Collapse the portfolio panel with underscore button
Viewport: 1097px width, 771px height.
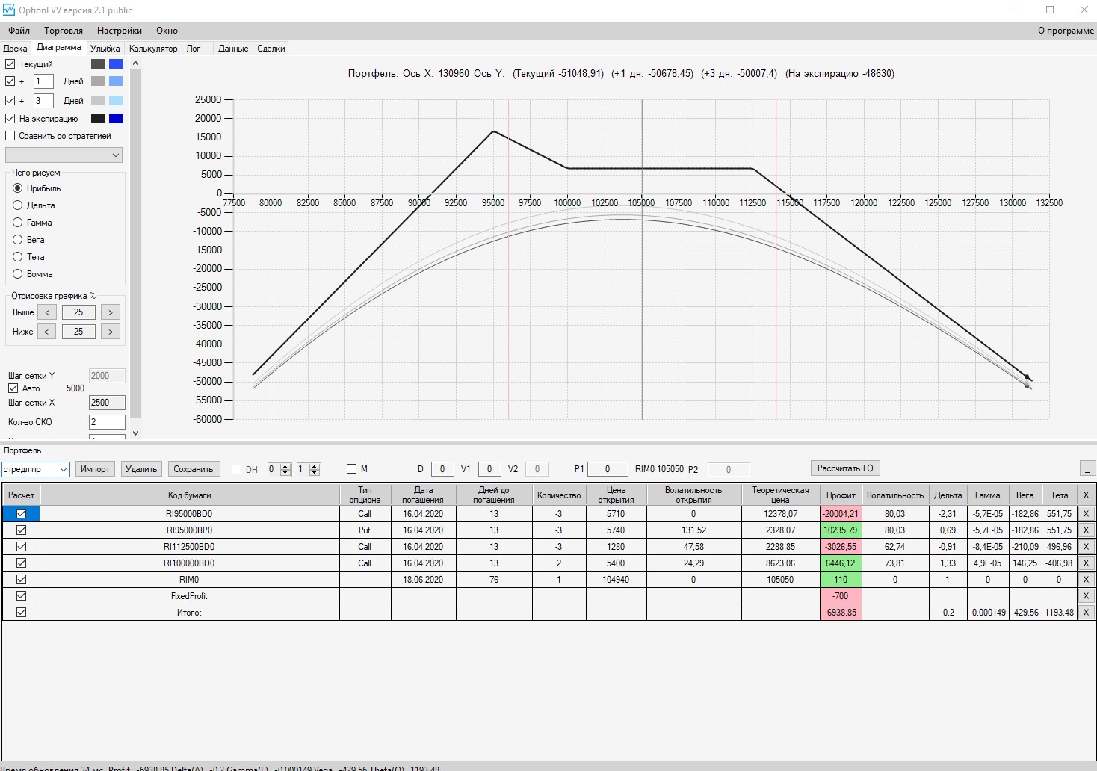coord(1087,468)
